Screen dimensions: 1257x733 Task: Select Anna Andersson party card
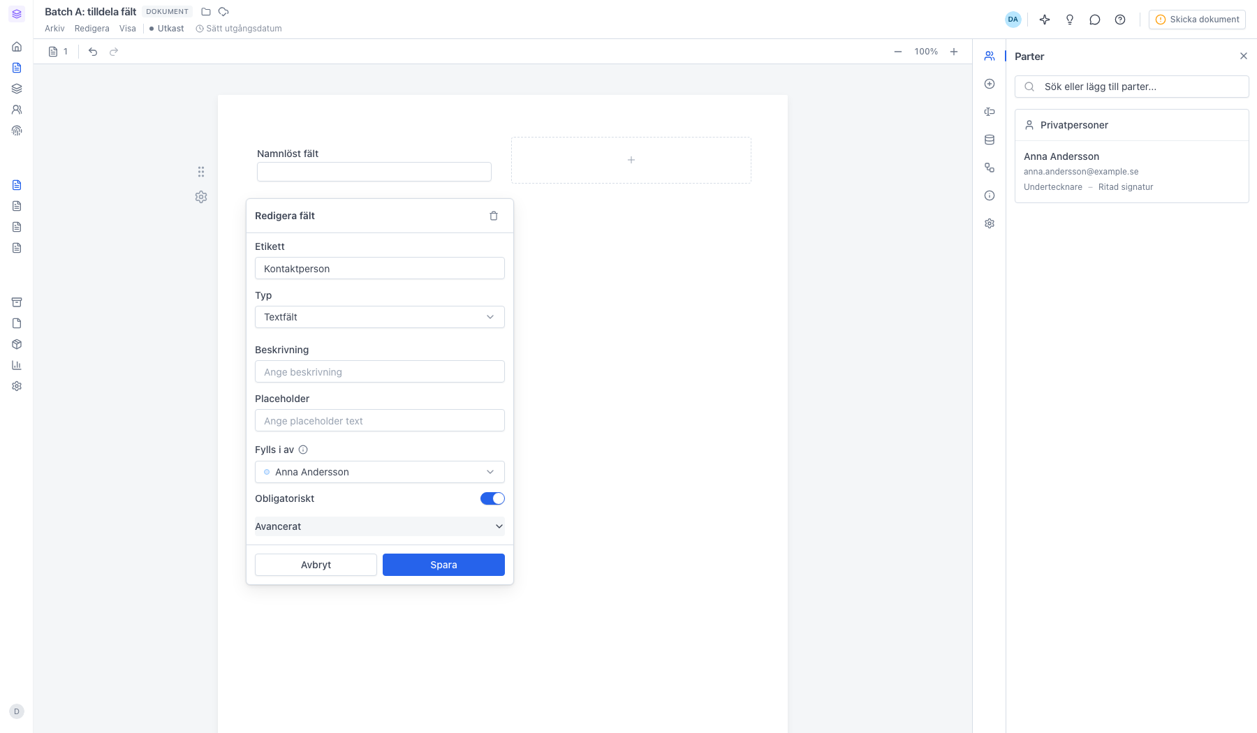tap(1131, 172)
